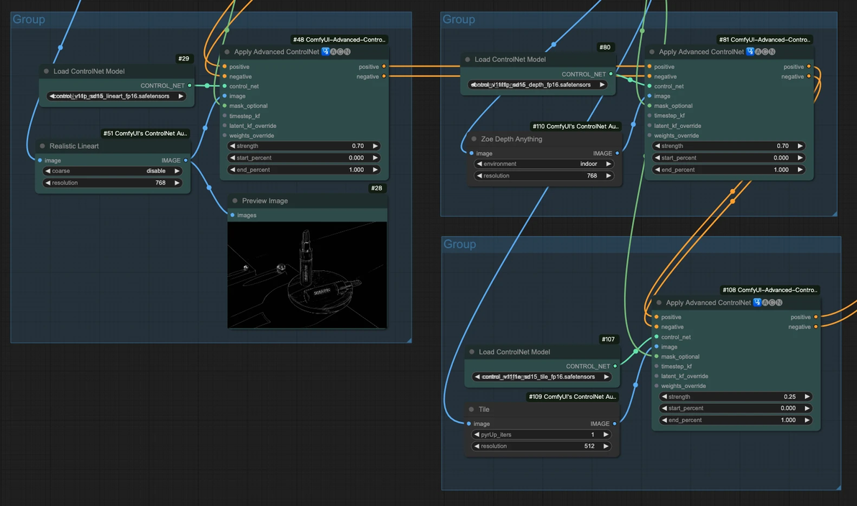The height and width of the screenshot is (506, 857).
Task: Toggle coarse option in Realistic Lineart
Action: pyautogui.click(x=113, y=171)
